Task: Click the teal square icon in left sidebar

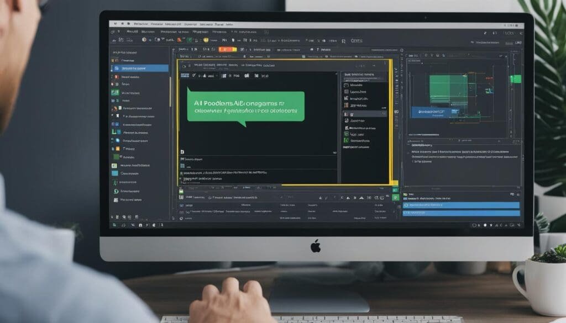Action: (115, 173)
